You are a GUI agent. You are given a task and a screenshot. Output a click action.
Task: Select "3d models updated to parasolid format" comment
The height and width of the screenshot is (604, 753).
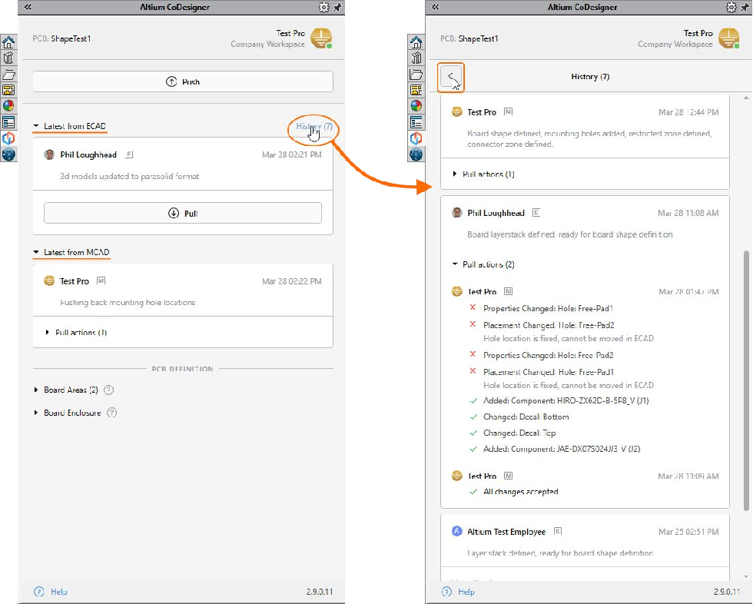pyautogui.click(x=130, y=176)
